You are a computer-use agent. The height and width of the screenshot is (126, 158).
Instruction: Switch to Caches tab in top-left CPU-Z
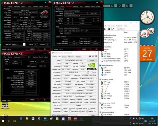pyautogui.click(x=10, y=6)
